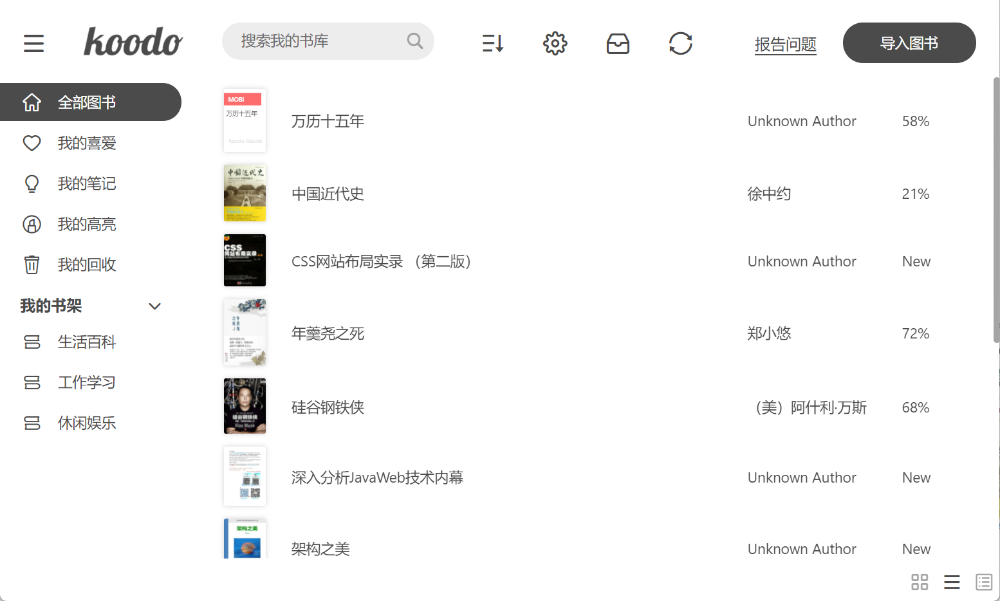Click the author name 徐中约

(769, 194)
